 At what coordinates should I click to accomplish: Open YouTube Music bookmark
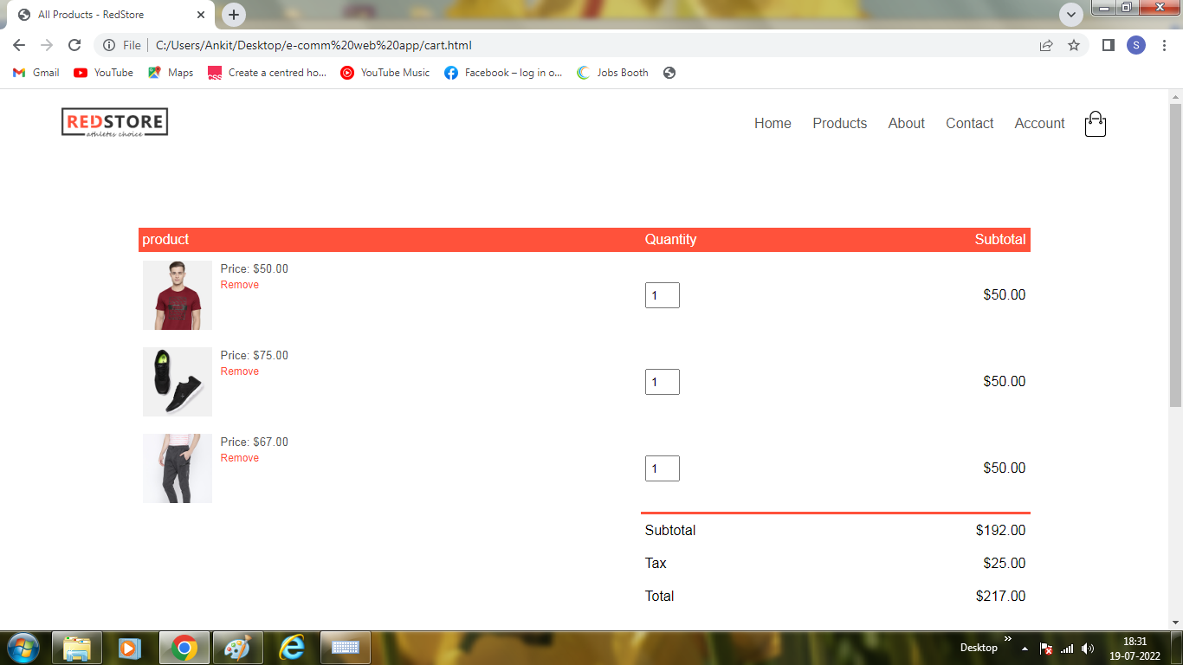pyautogui.click(x=385, y=73)
